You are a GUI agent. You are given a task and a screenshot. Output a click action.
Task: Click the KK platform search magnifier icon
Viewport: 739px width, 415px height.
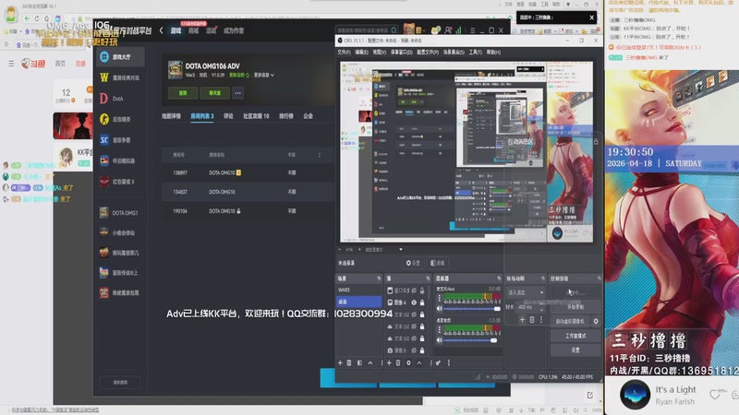point(394,30)
